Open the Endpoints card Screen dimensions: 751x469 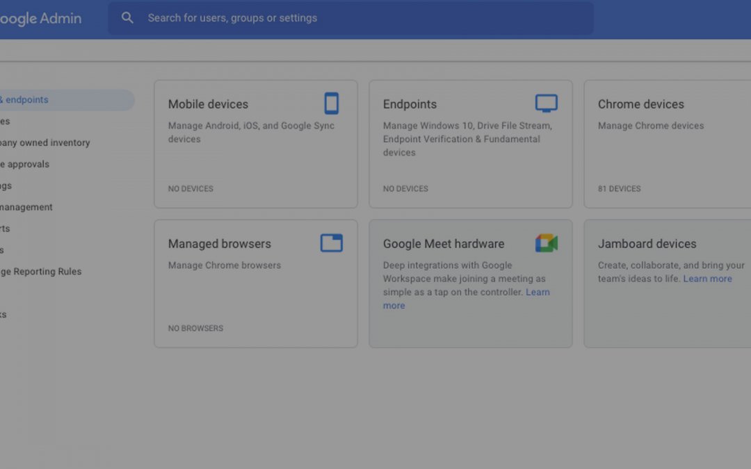point(471,143)
